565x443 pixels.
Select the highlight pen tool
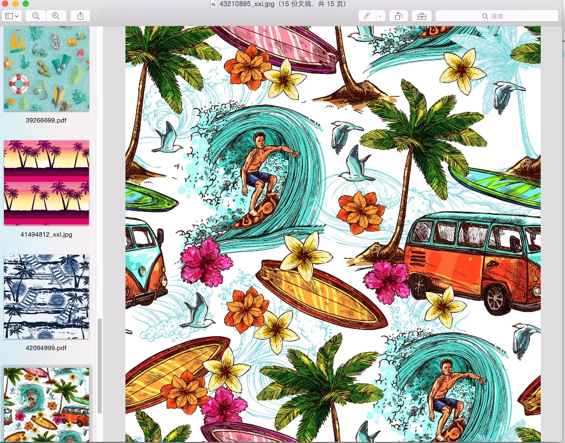[x=368, y=16]
